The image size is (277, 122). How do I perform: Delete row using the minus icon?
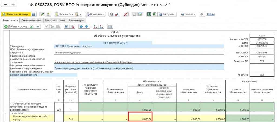pos(38,26)
